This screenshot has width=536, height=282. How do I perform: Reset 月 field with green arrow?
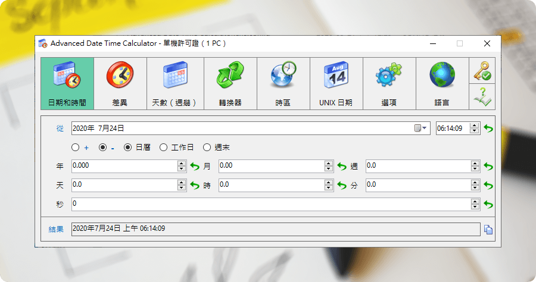coord(342,167)
